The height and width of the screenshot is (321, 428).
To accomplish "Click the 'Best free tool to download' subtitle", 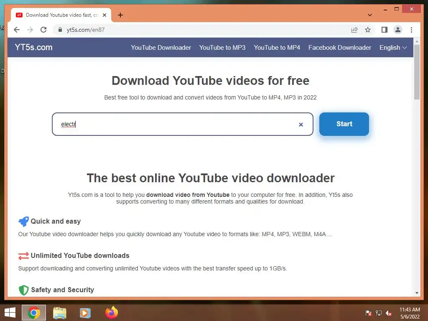I will pos(211,97).
